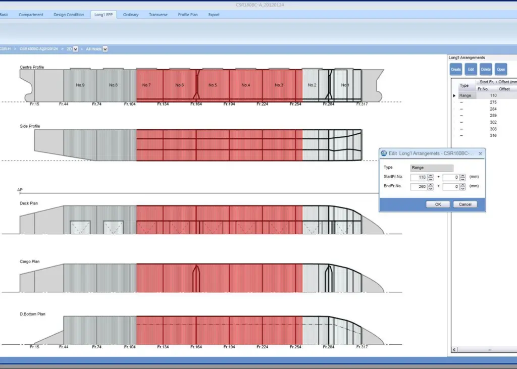Viewport: 517px width, 369px height.
Task: Click the AP marker label
Action: click(20, 190)
